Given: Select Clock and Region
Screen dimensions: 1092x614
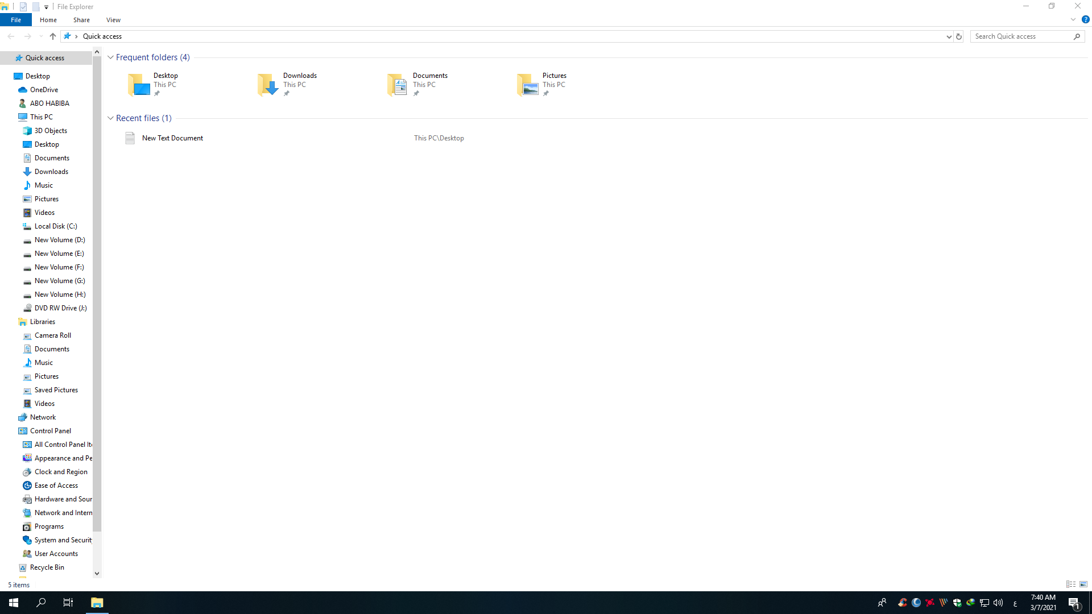Looking at the screenshot, I should click(61, 472).
